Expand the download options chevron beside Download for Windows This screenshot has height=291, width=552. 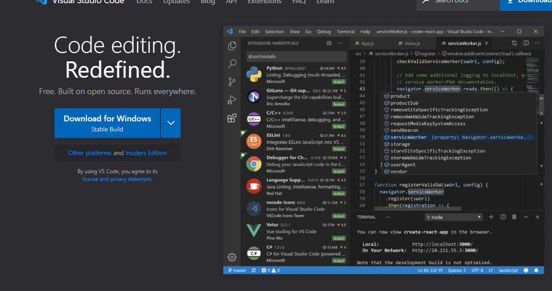pos(171,123)
